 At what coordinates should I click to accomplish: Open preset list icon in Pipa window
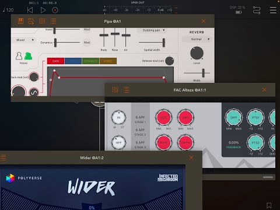click(53, 21)
